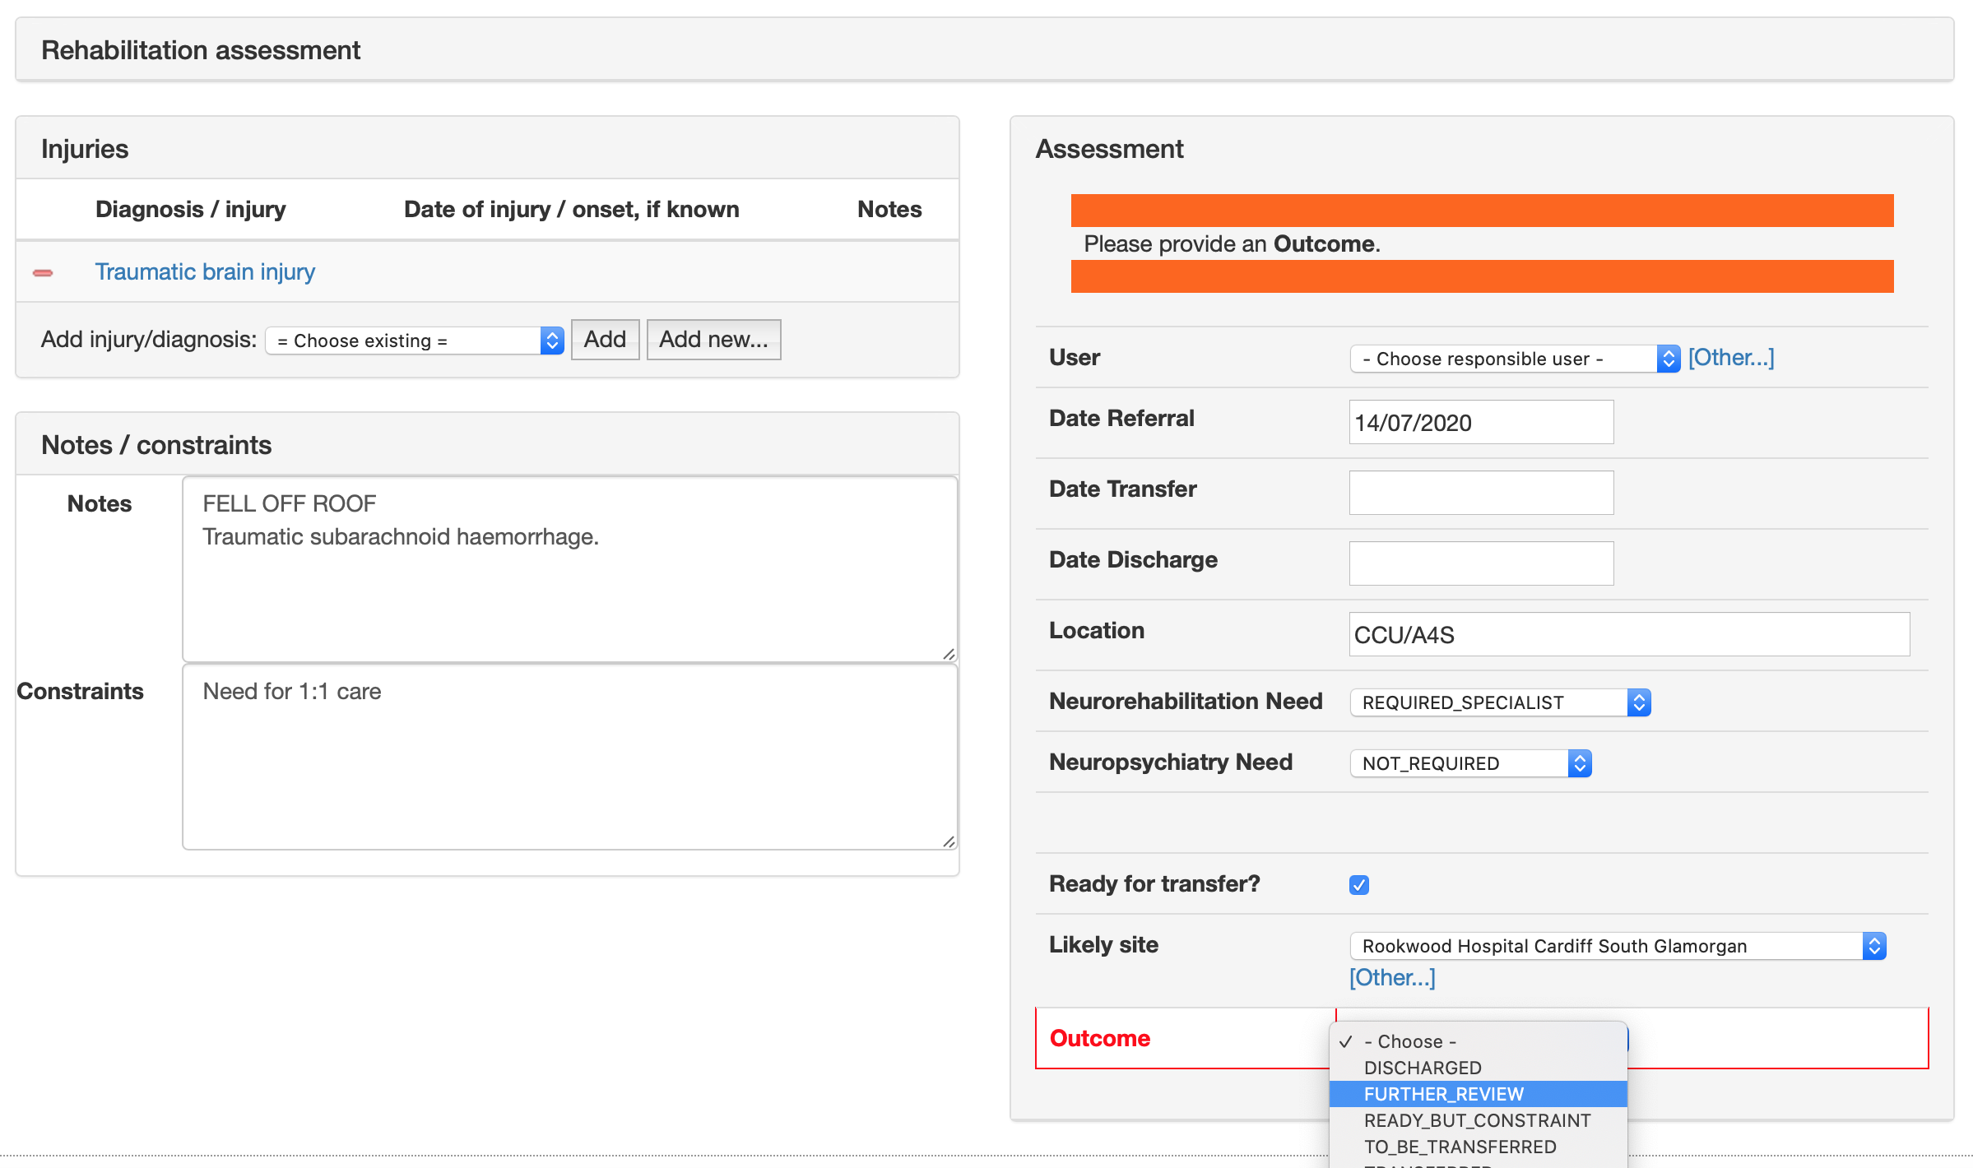Click the Other link beside User
Viewport: 1973px width, 1168px height.
tap(1730, 358)
